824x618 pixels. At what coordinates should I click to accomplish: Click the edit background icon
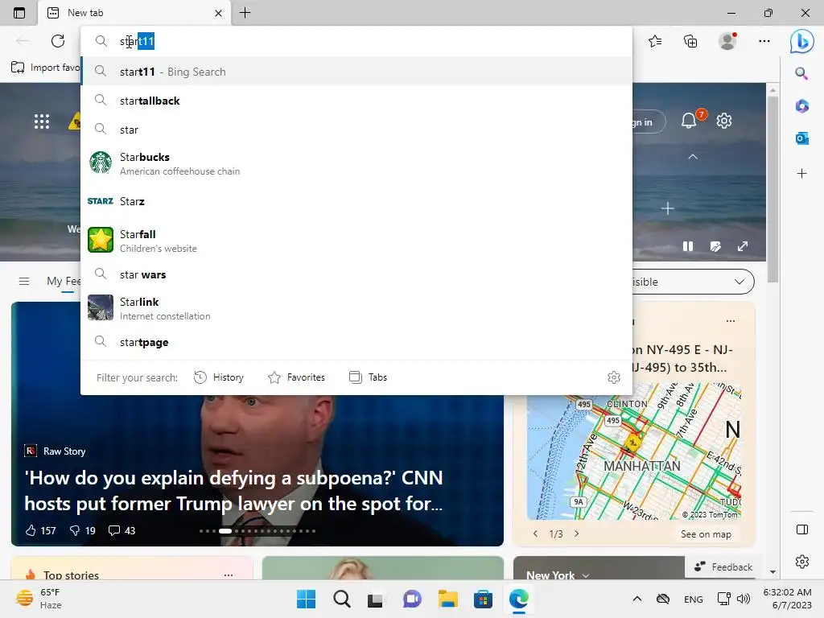coord(715,246)
